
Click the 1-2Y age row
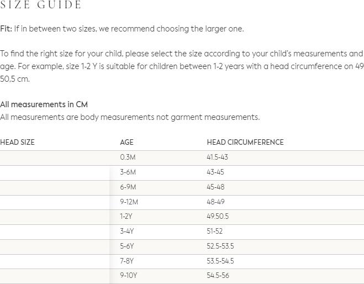[126, 217]
